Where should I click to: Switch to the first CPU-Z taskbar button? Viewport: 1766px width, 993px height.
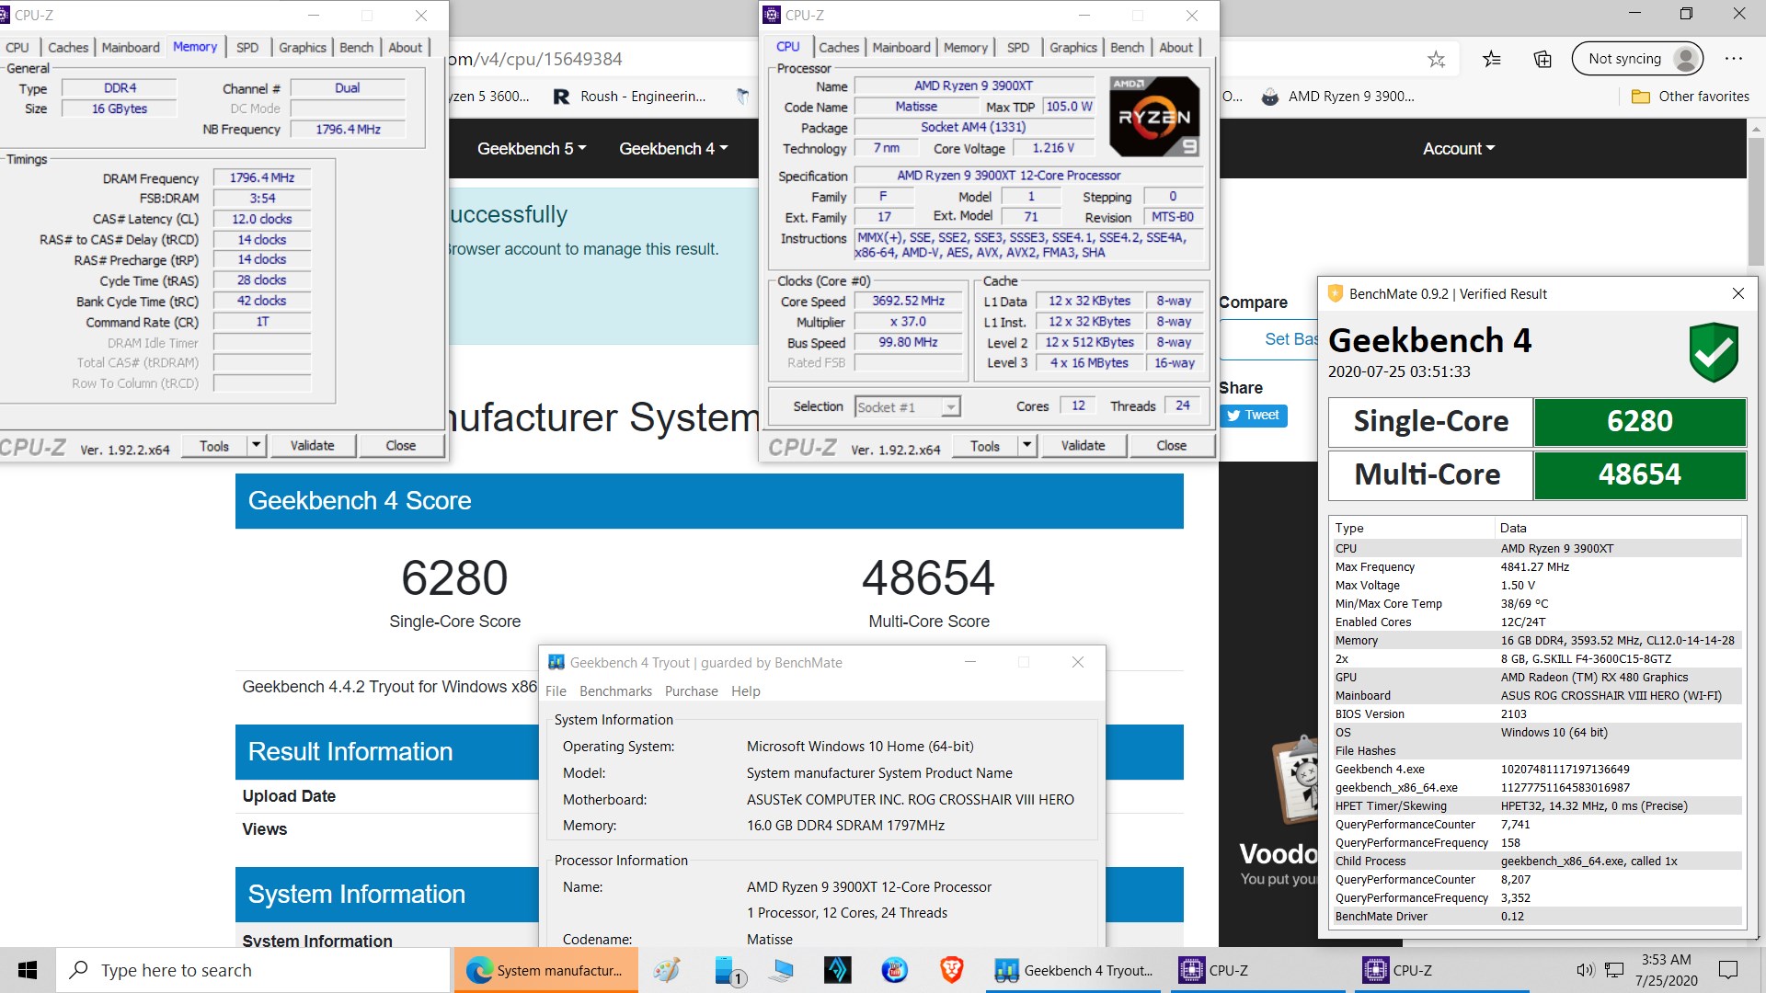(1257, 970)
